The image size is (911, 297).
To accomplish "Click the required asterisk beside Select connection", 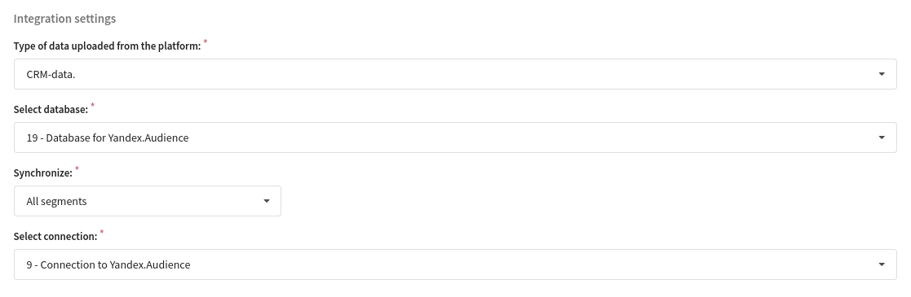I will (x=102, y=233).
